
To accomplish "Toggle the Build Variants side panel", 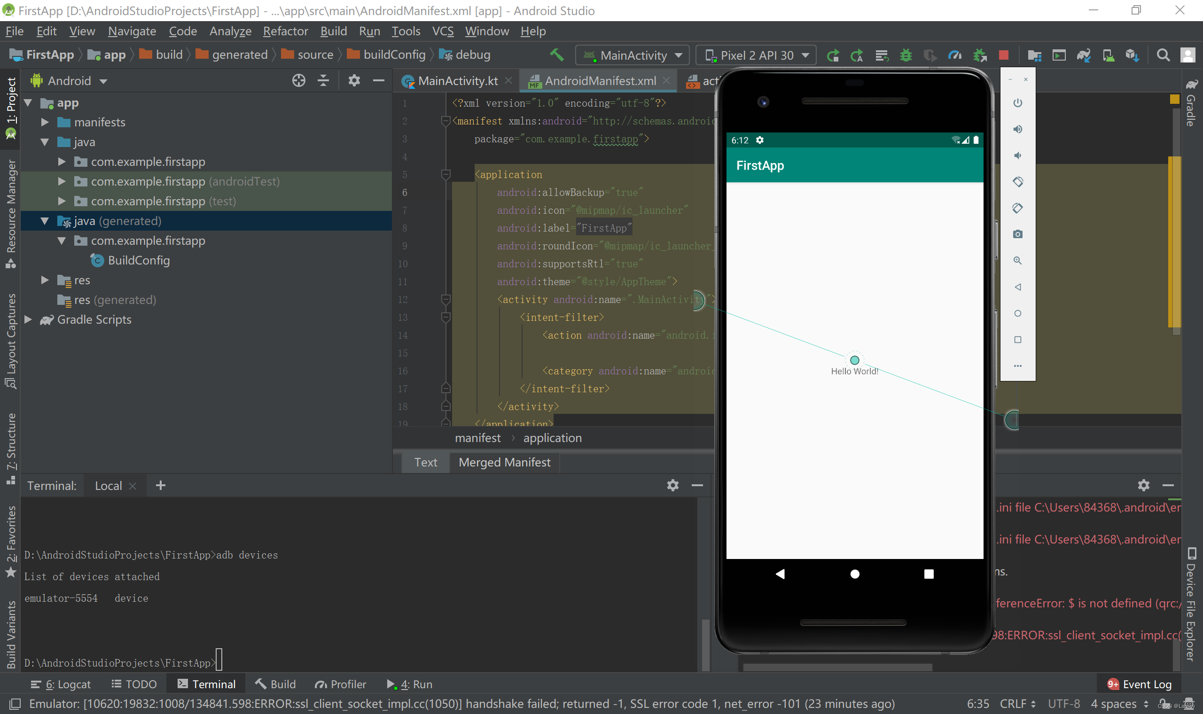I will pyautogui.click(x=11, y=635).
